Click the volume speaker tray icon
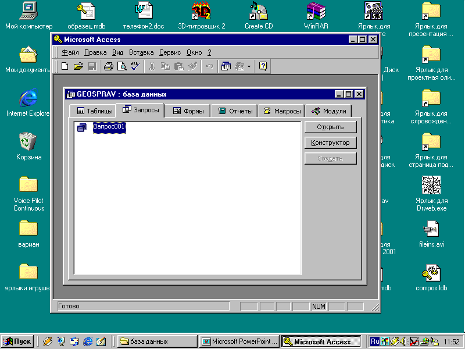 click(x=403, y=341)
